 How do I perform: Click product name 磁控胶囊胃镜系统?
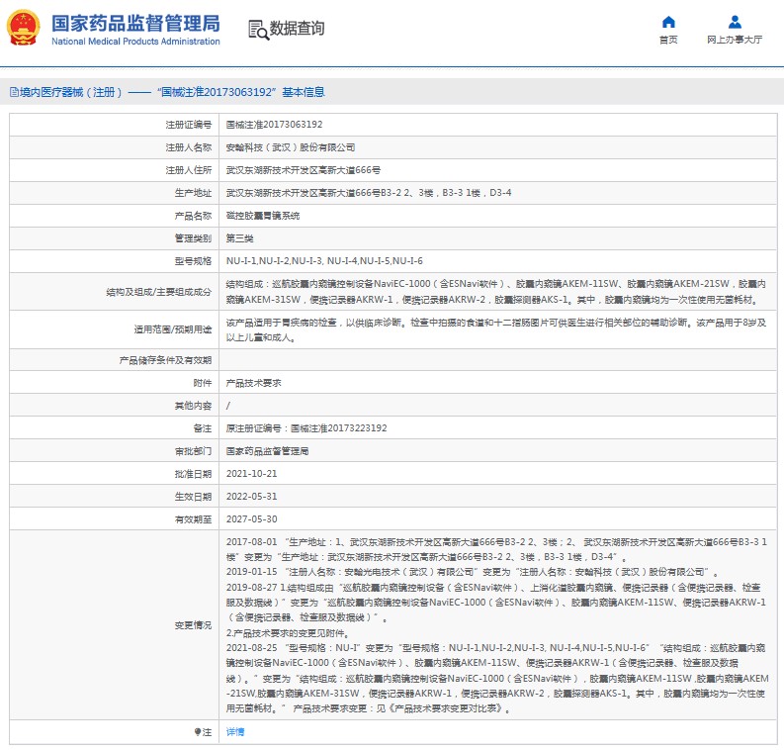click(x=263, y=215)
